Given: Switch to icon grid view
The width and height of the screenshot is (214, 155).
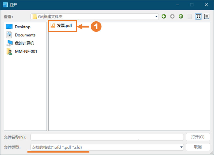Looking at the screenshot, I should 198,17.
